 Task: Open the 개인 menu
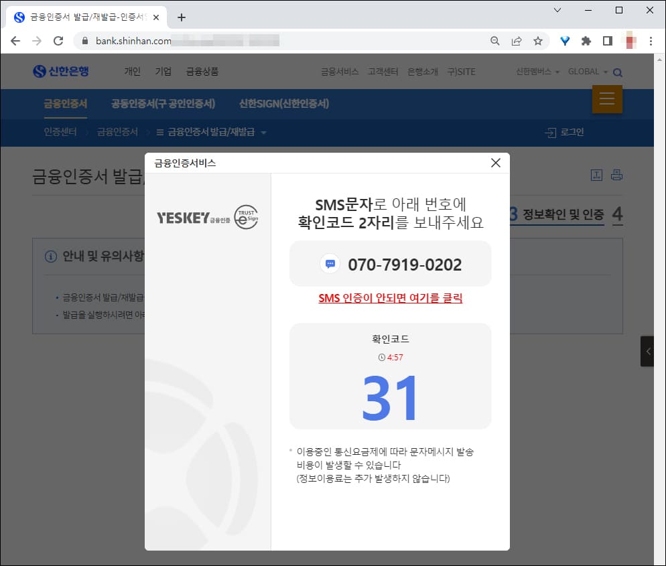click(x=132, y=71)
